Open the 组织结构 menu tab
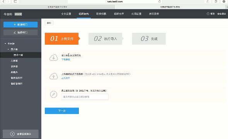The height and width of the screenshot is (139, 228). (x=84, y=14)
